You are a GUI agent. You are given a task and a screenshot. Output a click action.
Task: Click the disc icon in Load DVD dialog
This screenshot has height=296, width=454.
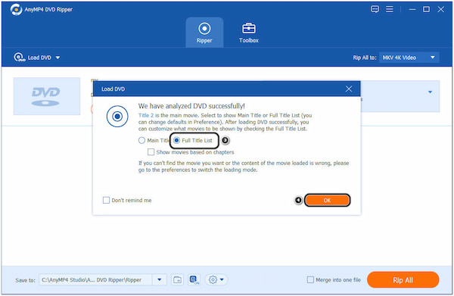pos(117,117)
